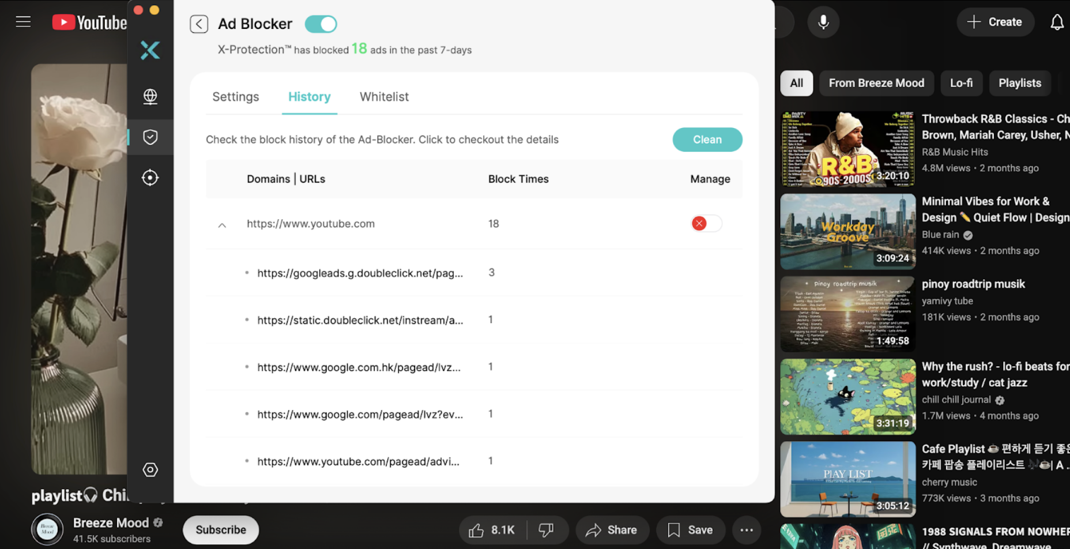Open the more actions ellipsis menu
This screenshot has height=549, width=1070.
click(747, 530)
